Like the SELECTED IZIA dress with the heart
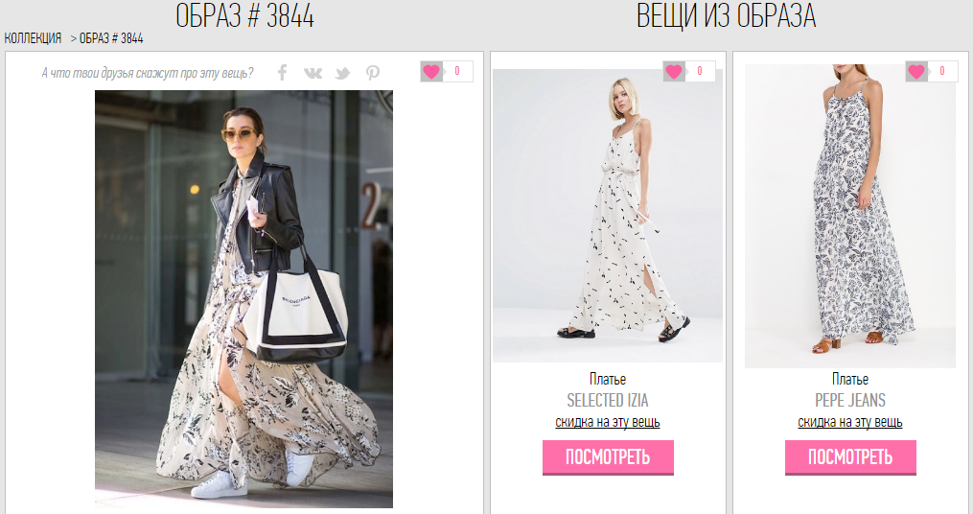 coord(675,71)
